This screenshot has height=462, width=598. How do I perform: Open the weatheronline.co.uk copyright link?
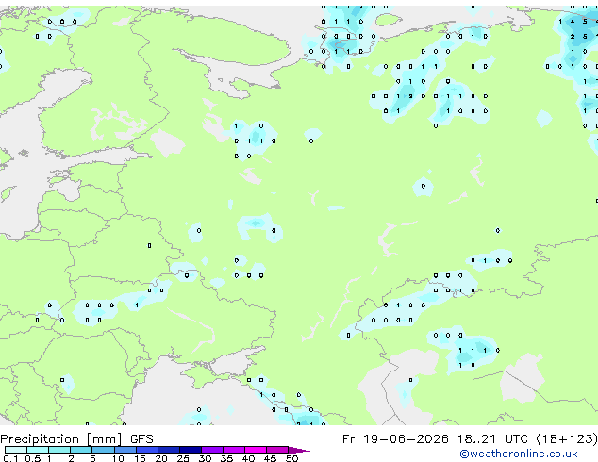coord(518,454)
